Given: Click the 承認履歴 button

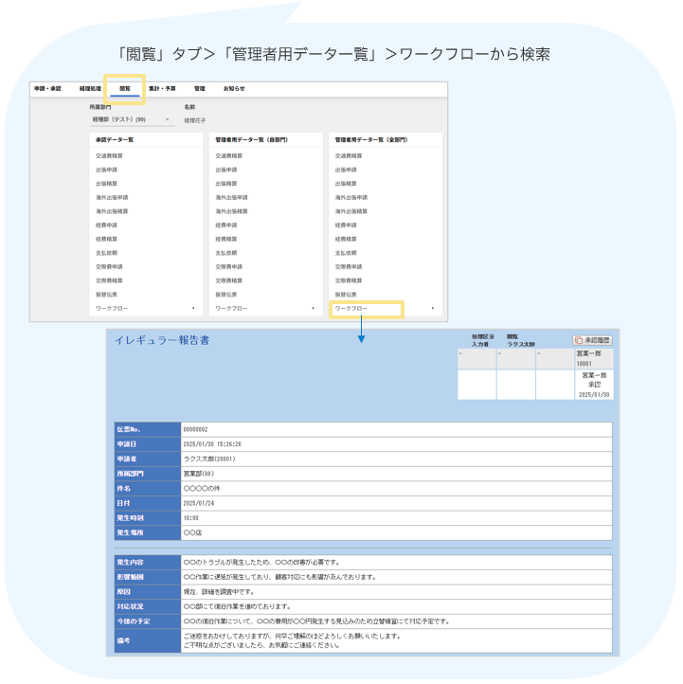Looking at the screenshot, I should pyautogui.click(x=593, y=340).
